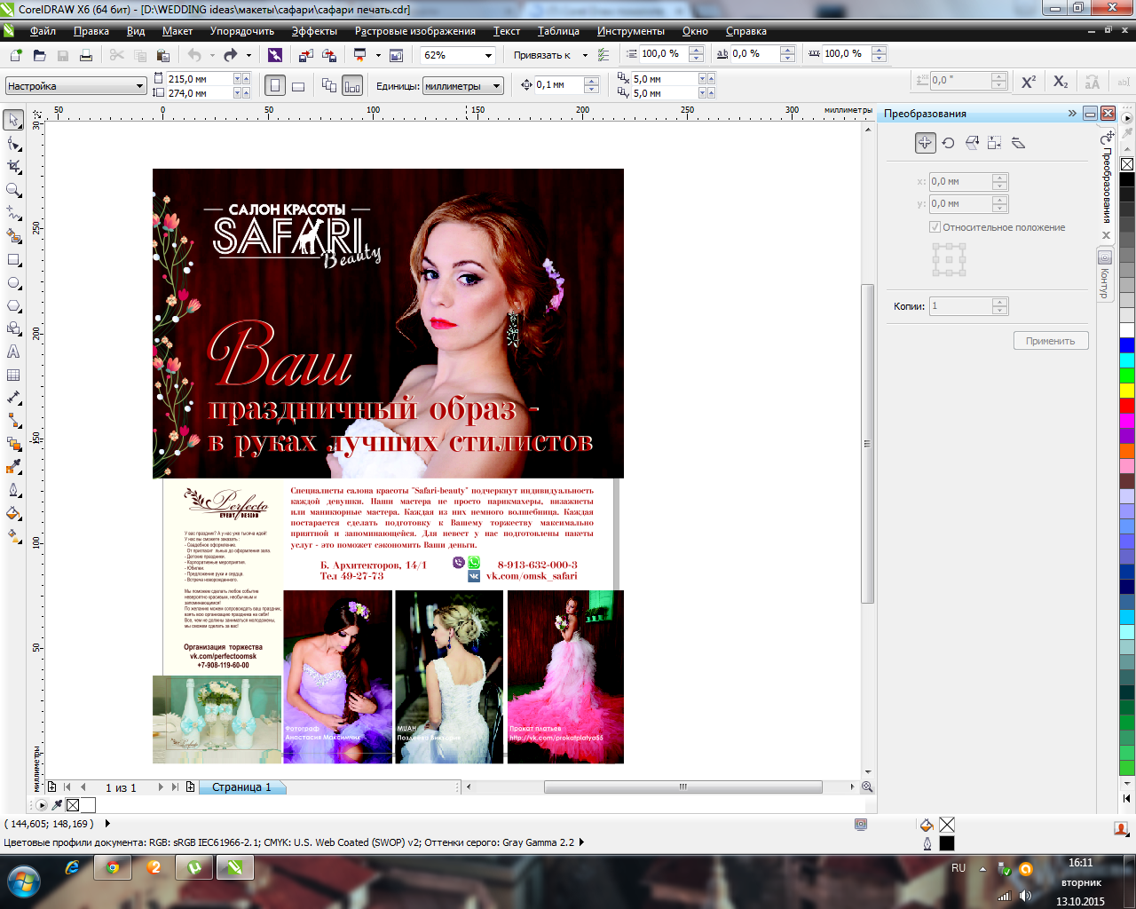
Task: Select the Basic Shapes tool
Action: [14, 328]
